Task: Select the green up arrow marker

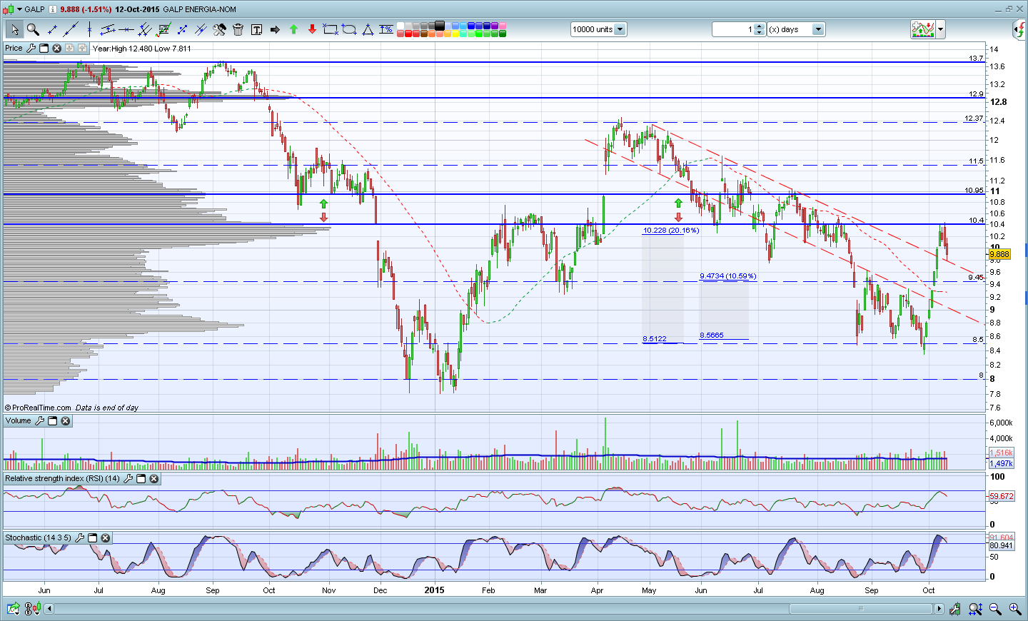Action: (293, 29)
